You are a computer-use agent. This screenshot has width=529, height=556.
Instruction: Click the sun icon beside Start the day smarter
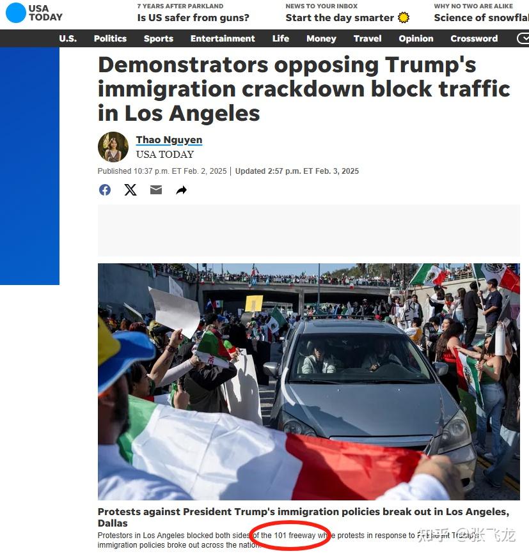coord(404,17)
